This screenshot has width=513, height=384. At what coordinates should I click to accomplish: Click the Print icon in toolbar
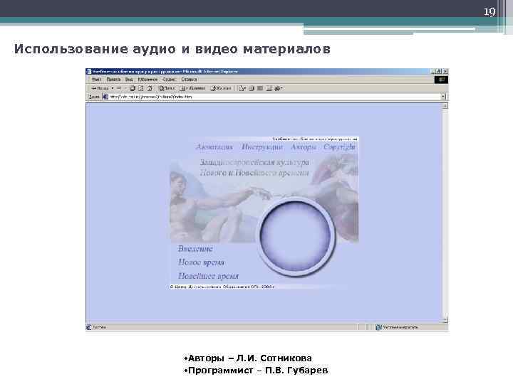252,88
